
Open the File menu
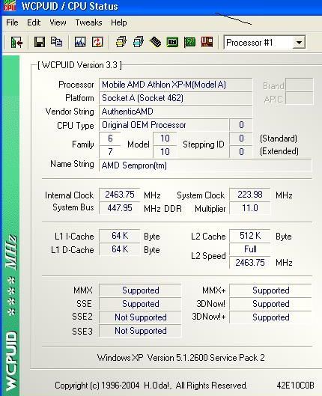coord(12,22)
